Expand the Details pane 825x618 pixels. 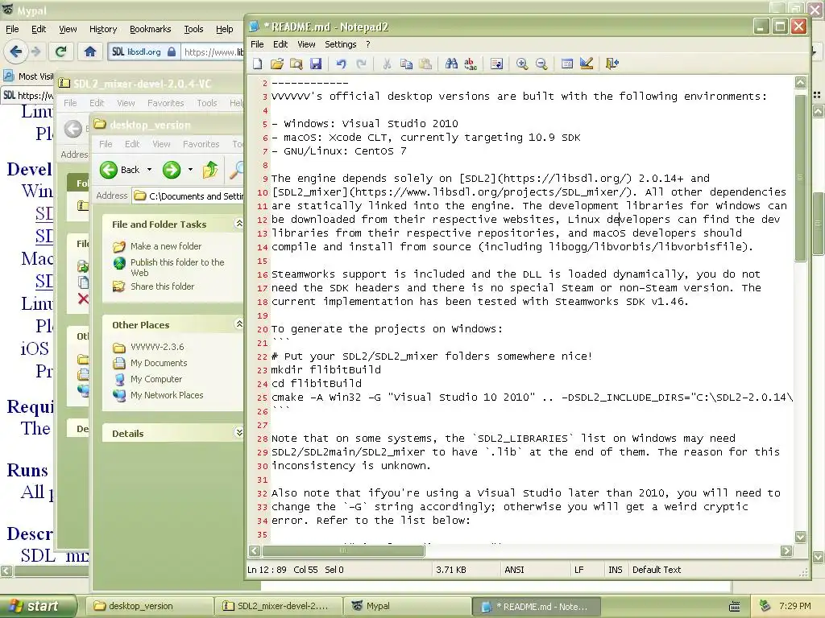(238, 433)
